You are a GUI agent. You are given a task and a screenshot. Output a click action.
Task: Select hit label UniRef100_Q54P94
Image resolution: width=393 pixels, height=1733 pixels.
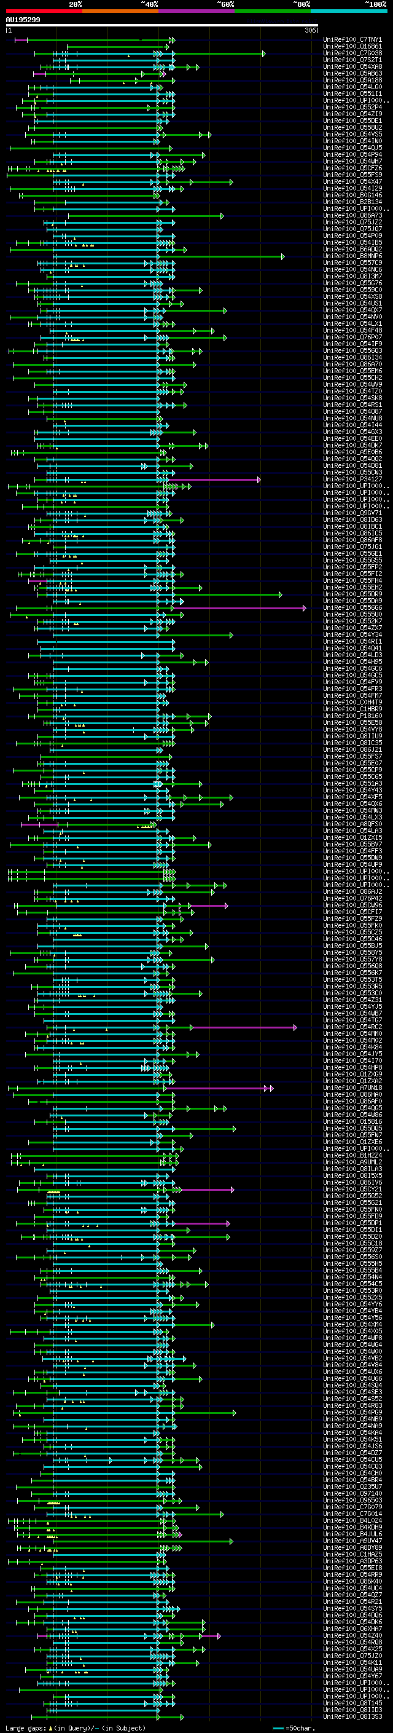tap(352, 155)
